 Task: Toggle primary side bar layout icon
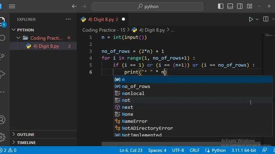(220, 6)
